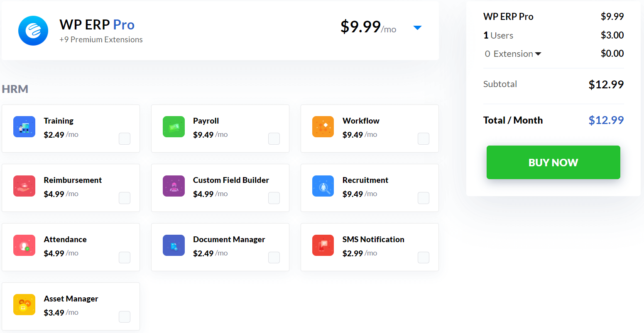Click the green Payroll icon
Screen dimensions: 644x333
coord(174,126)
